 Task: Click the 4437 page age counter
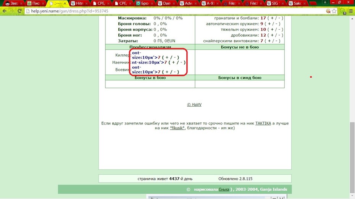coord(174,179)
